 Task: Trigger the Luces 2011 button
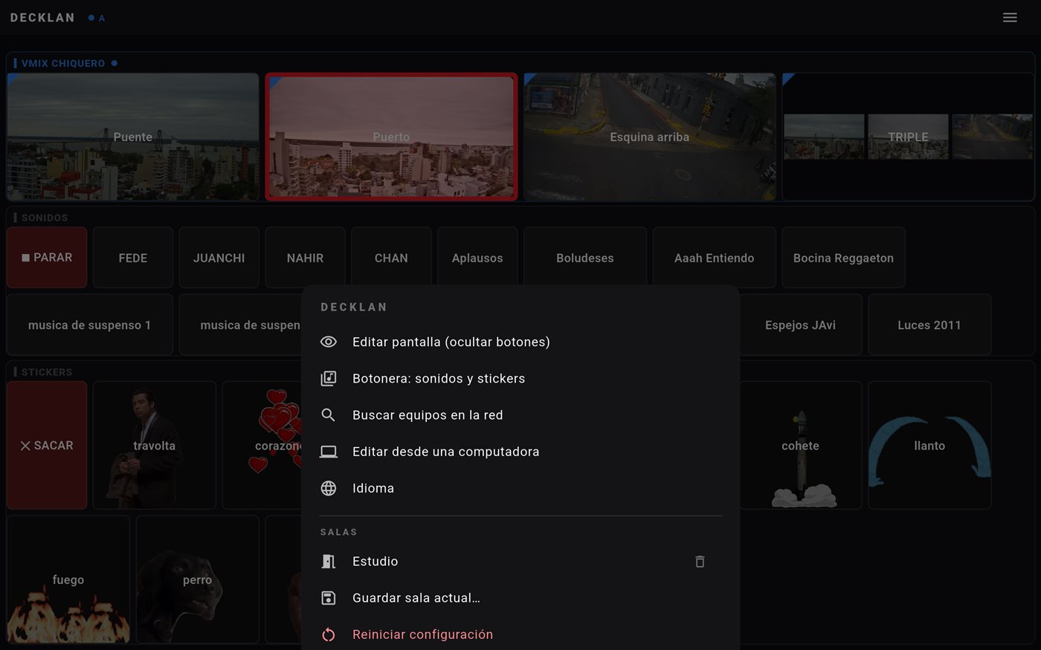pyautogui.click(x=929, y=325)
